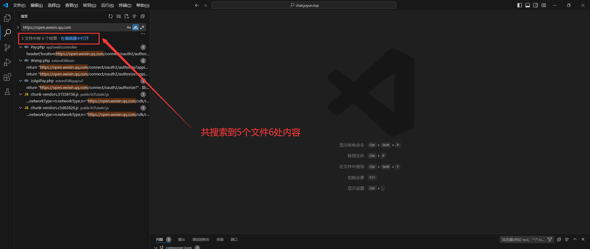Click the 在编辑器中打开 link

[75, 38]
